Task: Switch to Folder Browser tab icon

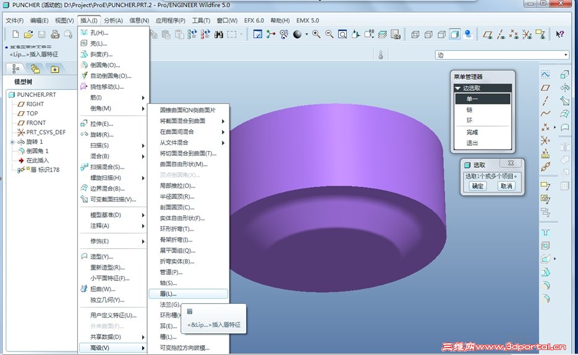Action: pos(35,69)
